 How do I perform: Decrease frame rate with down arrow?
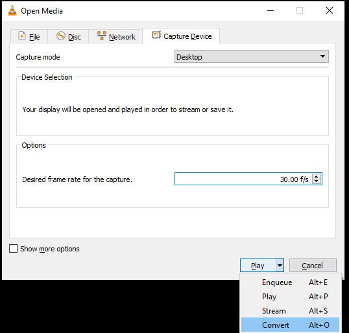click(x=317, y=181)
